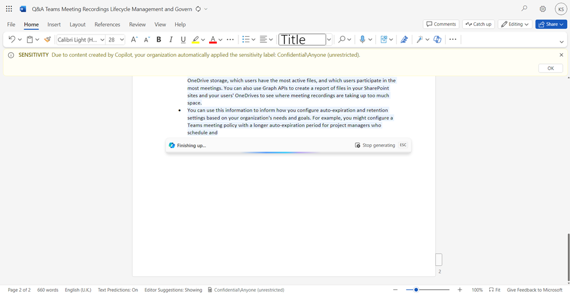Apply bulleted list formatting
Viewport: 570px width, 294px height.
tap(246, 39)
